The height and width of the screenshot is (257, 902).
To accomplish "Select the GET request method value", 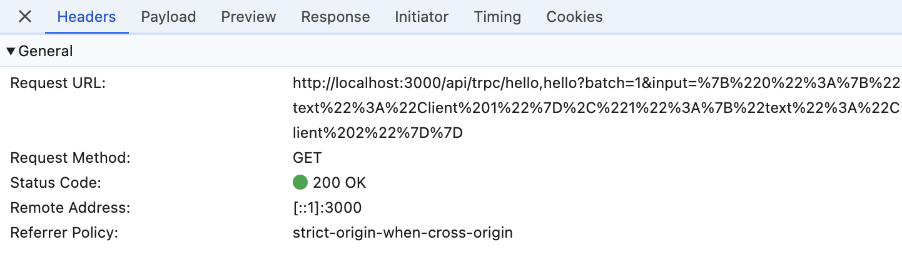I will [307, 158].
